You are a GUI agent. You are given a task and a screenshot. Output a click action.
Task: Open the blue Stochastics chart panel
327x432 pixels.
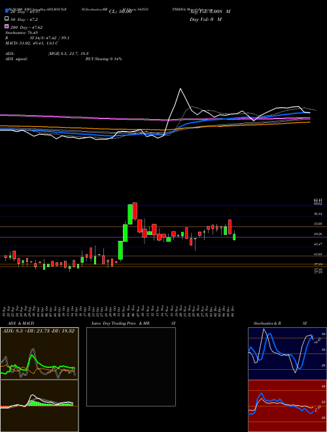point(287,353)
